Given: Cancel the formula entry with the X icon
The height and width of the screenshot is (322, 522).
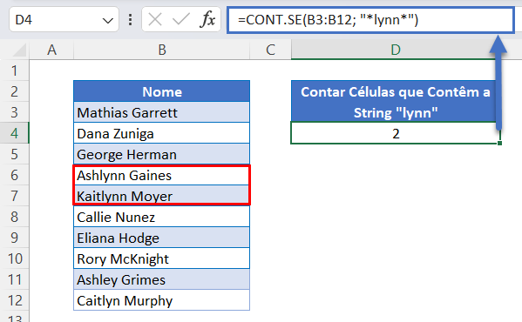Looking at the screenshot, I should coord(155,19).
